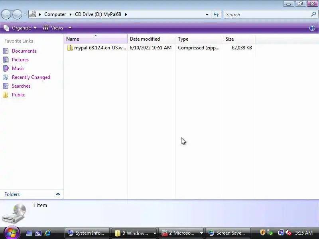Click the network tray icon
The image size is (319, 239).
(281, 233)
